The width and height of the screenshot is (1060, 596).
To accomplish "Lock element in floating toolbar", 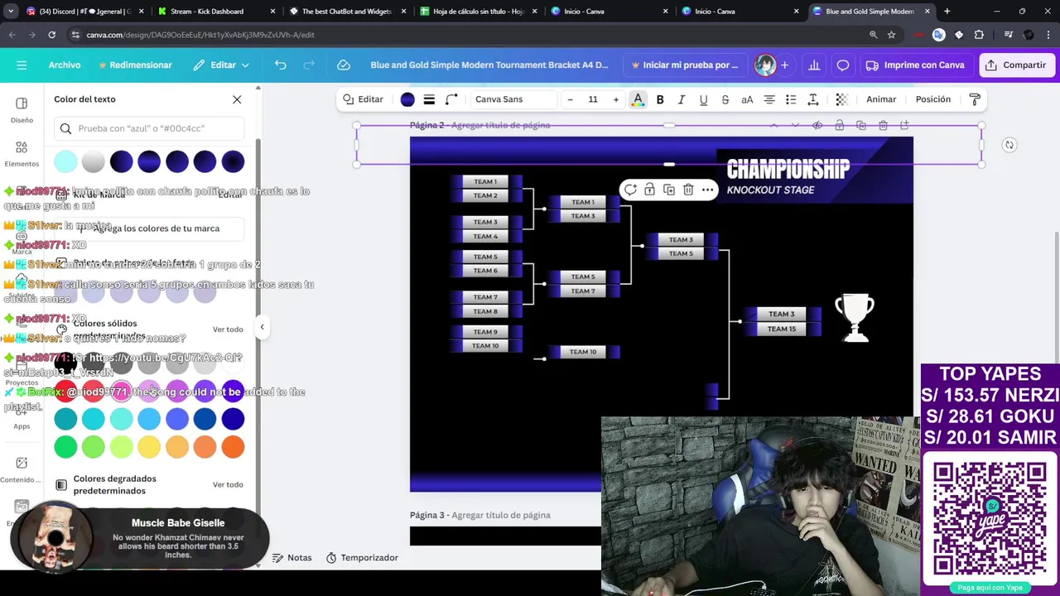I will [x=649, y=190].
